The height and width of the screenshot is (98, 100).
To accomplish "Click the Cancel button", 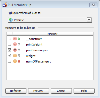I will pos(61,91).
